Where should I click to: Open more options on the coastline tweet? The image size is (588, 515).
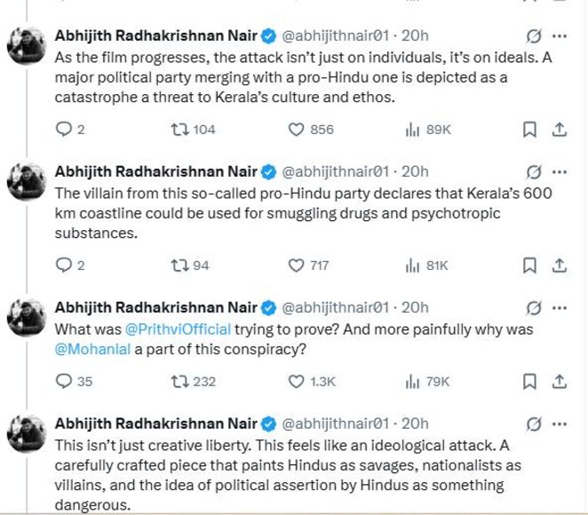560,171
